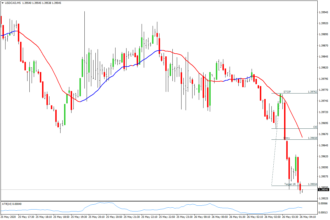
Task: Click the current price tag 1.39545 on the axis
Action: pyautogui.click(x=323, y=189)
